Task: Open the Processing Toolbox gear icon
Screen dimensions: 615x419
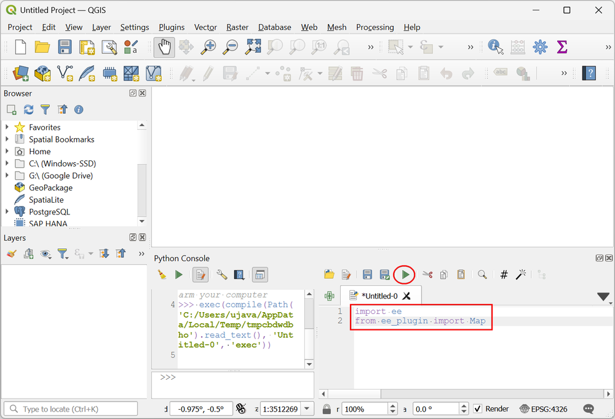Action: pyautogui.click(x=540, y=47)
